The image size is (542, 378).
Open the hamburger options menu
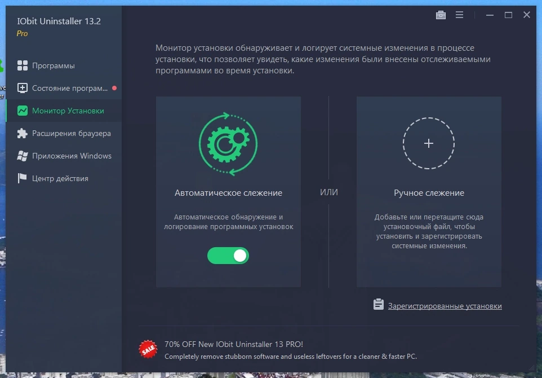tap(459, 15)
